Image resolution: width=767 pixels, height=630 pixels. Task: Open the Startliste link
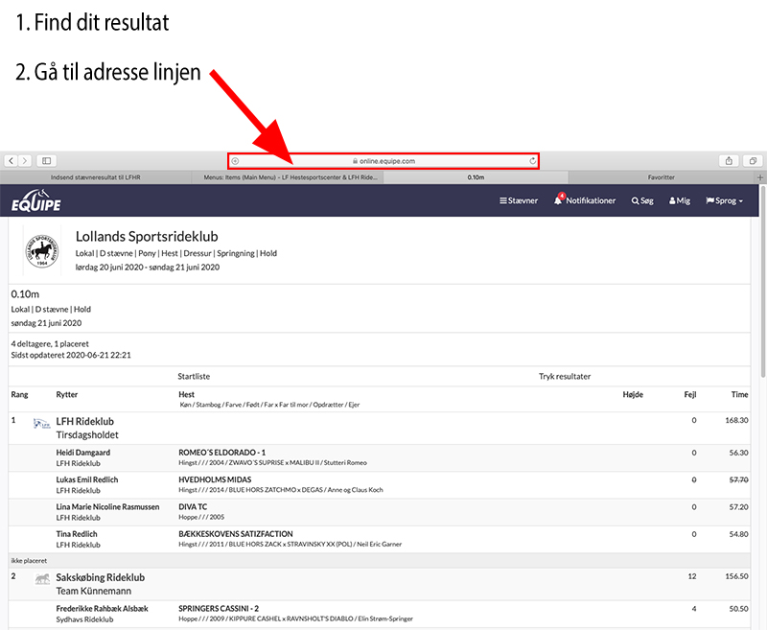pyautogui.click(x=194, y=376)
